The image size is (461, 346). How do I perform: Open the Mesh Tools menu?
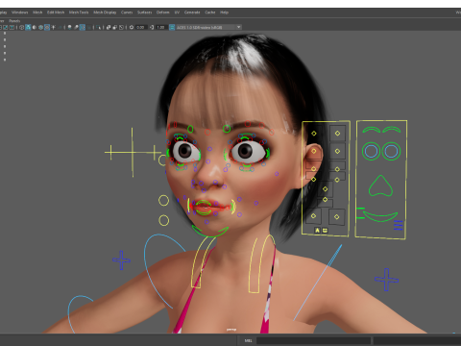79,12
